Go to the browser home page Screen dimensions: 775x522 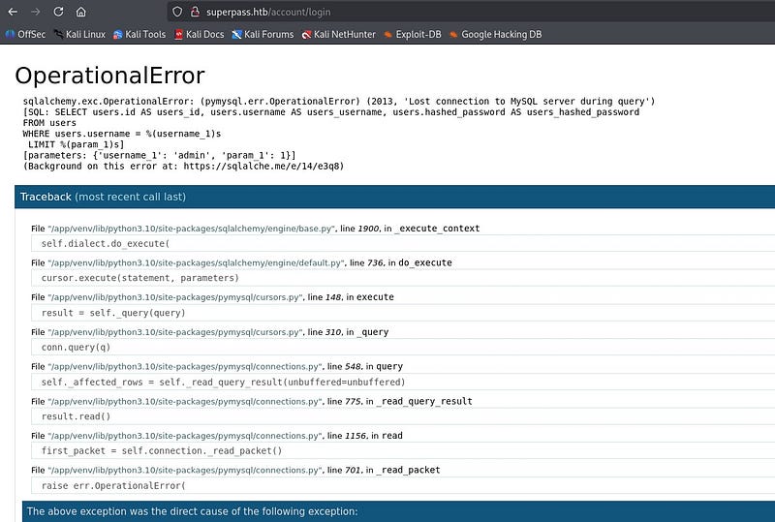81,12
